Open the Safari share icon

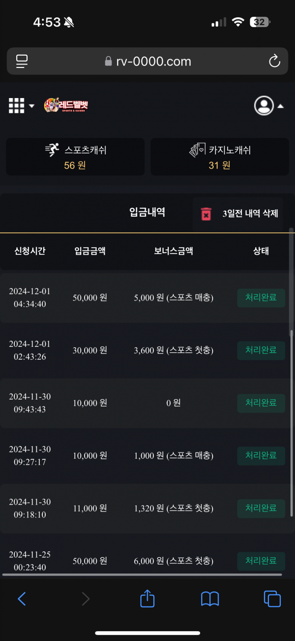[x=147, y=599]
